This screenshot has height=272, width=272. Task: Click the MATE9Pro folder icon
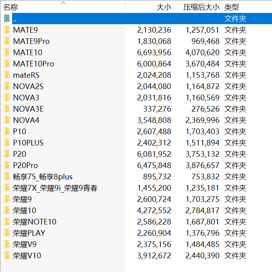click(7, 41)
